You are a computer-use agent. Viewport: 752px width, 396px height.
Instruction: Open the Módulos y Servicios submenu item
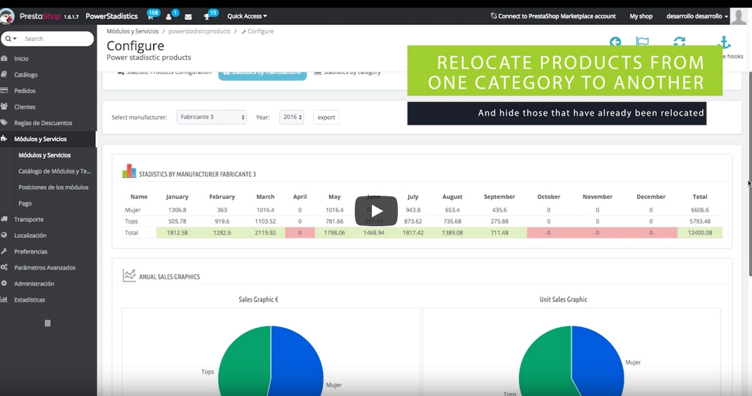[x=44, y=155]
